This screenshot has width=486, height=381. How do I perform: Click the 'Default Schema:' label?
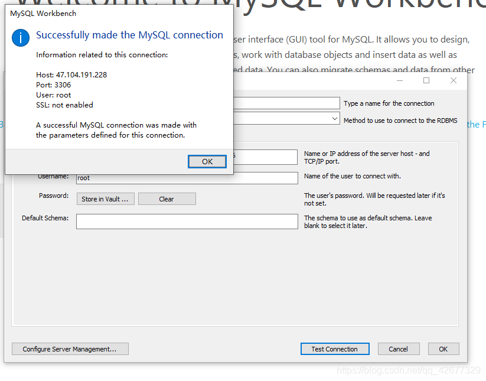click(45, 218)
